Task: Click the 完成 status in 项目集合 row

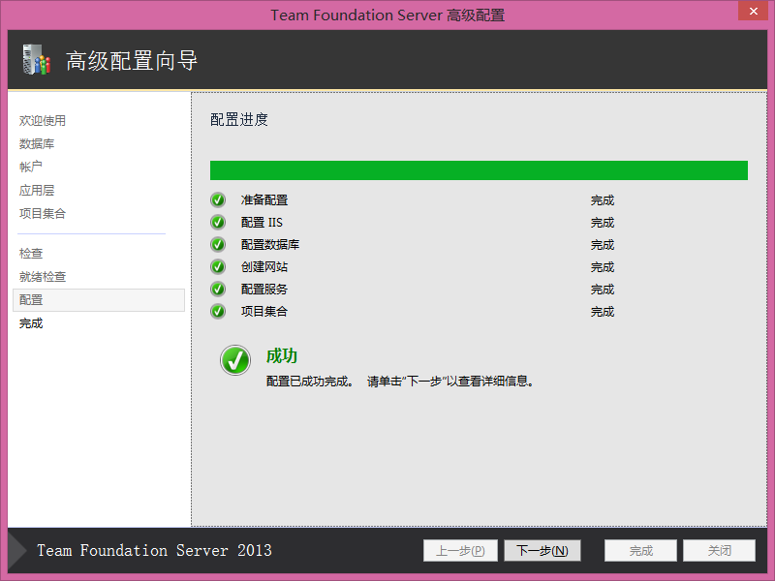Action: (603, 311)
